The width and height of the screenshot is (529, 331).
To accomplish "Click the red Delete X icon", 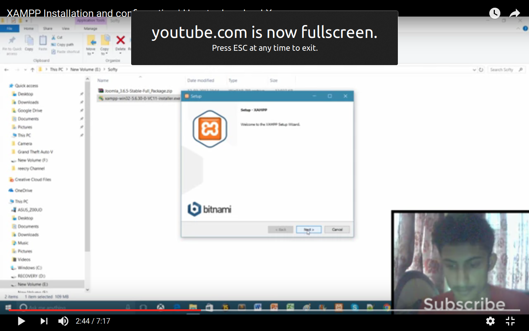I will click(x=120, y=40).
